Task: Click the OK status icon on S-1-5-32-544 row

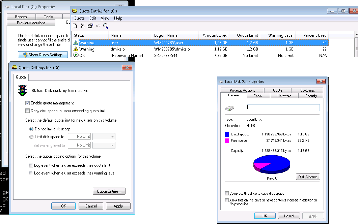Action: (x=76, y=55)
